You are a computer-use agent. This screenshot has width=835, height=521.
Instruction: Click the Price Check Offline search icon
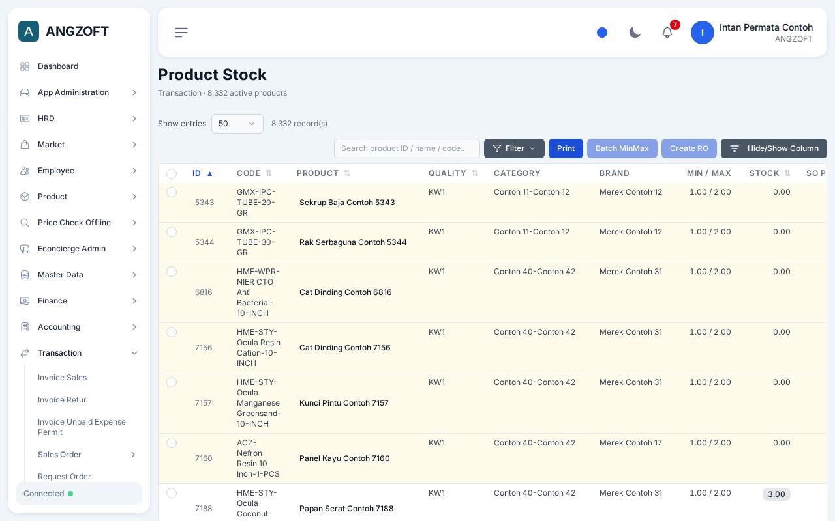pyautogui.click(x=25, y=223)
